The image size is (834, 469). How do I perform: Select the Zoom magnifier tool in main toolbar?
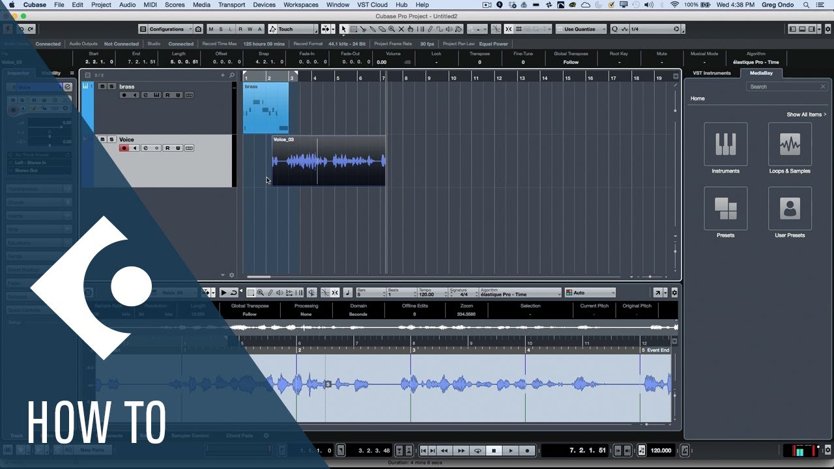(392, 29)
